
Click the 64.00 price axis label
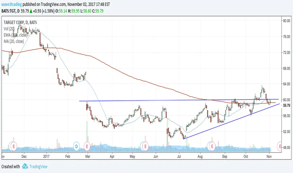click(x=286, y=84)
